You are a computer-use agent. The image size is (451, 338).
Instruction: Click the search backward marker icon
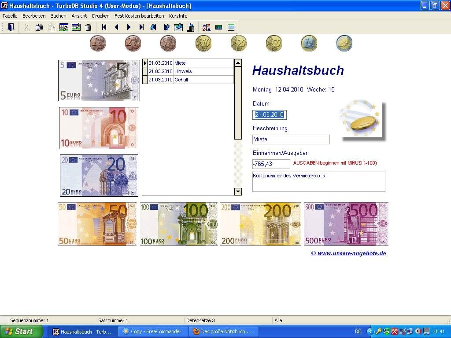153,27
